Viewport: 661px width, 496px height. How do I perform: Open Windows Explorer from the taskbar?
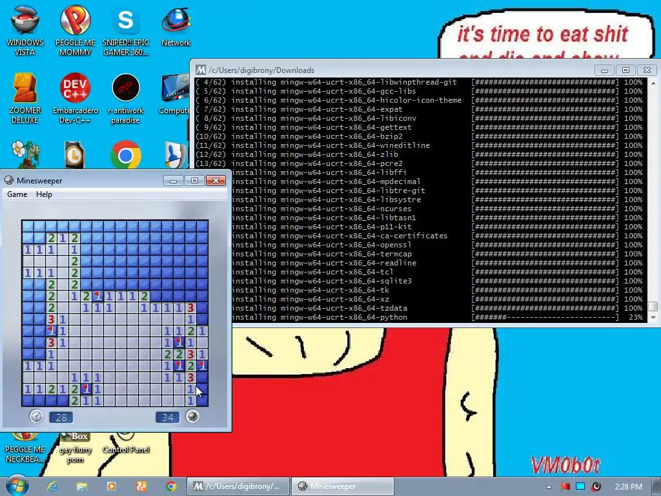tap(82, 486)
